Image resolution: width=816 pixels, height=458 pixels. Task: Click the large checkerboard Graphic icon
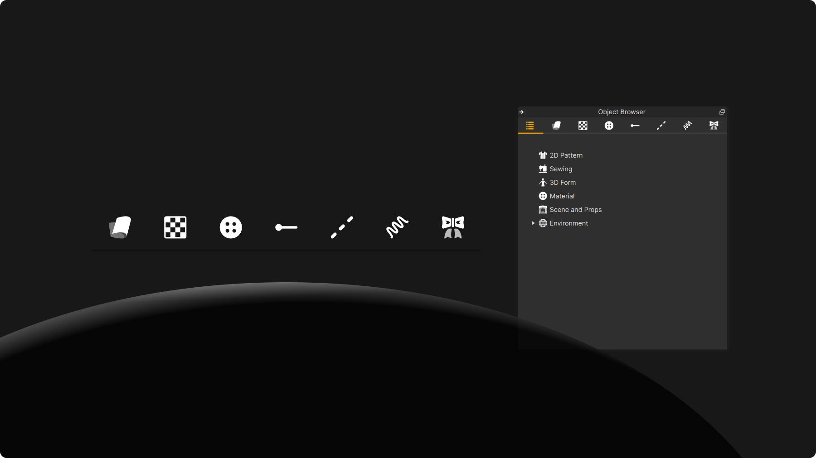(175, 227)
